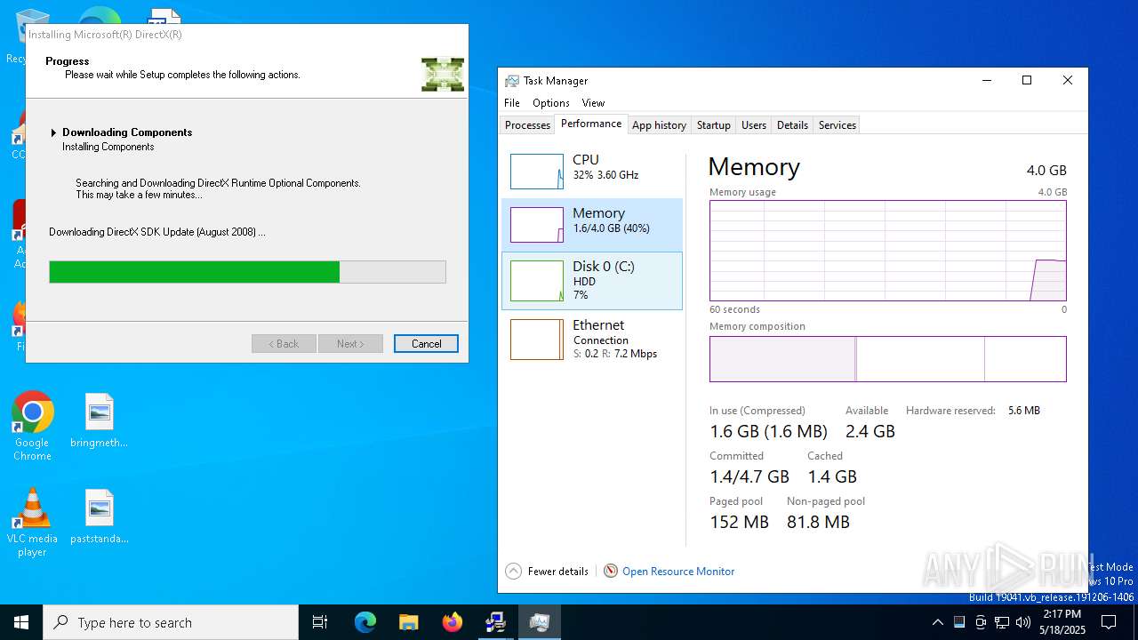The image size is (1138, 640).
Task: Click the battery/device tray icon
Action: 959,622
